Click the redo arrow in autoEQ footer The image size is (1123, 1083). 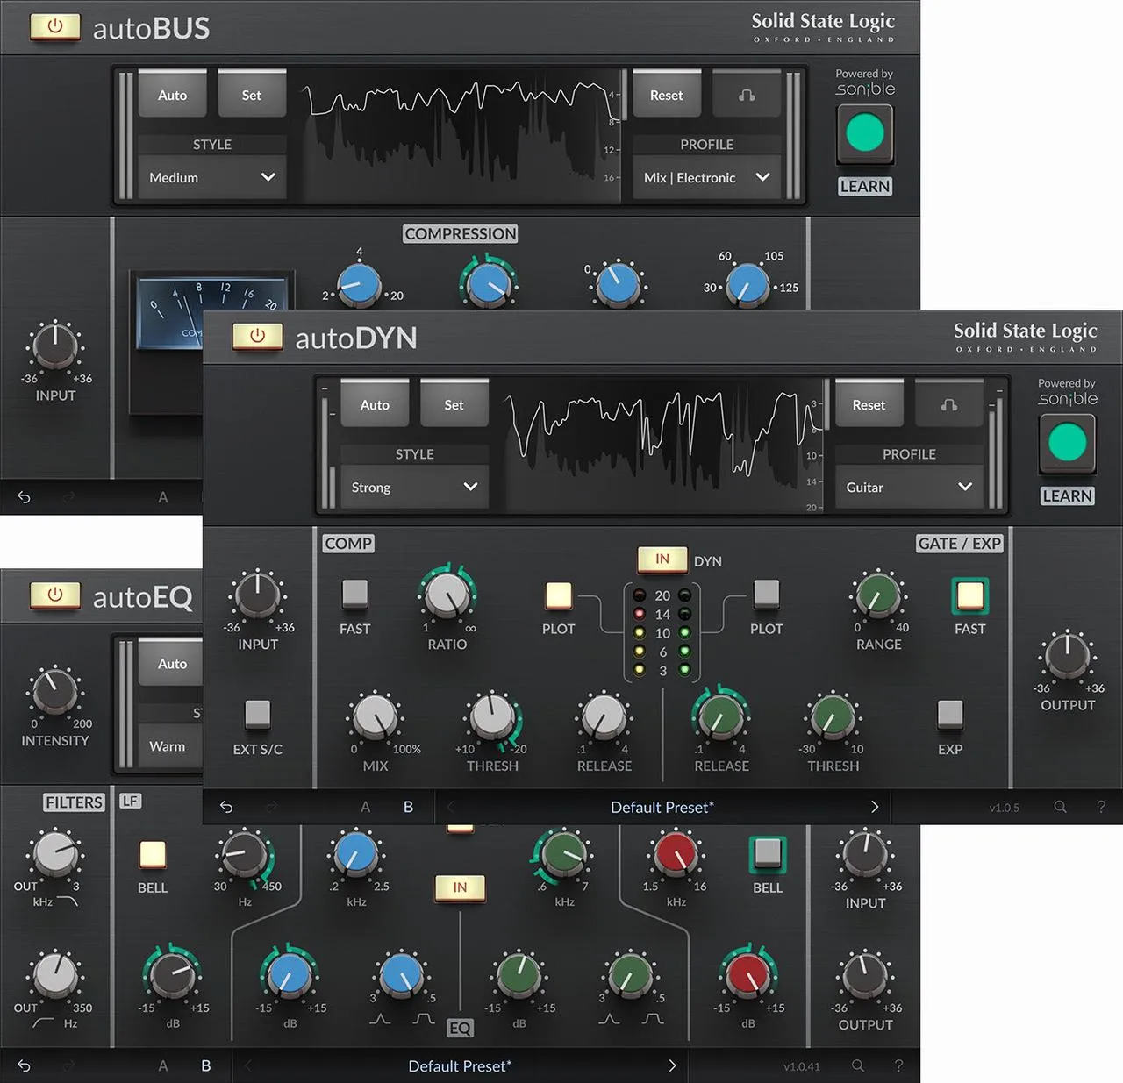[x=68, y=1065]
